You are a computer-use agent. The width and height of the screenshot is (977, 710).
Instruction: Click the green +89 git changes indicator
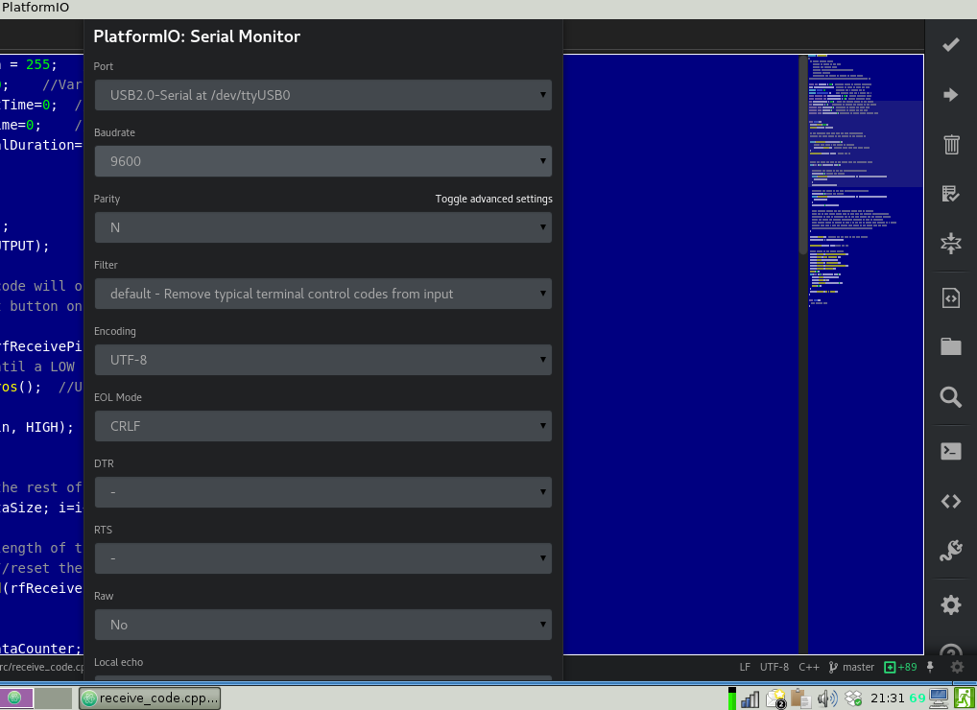pyautogui.click(x=901, y=667)
